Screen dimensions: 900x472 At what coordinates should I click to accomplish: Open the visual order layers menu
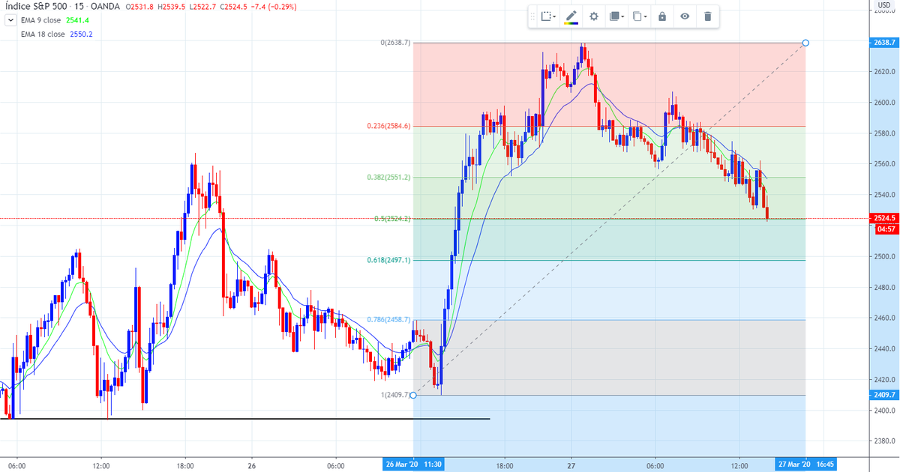616,16
